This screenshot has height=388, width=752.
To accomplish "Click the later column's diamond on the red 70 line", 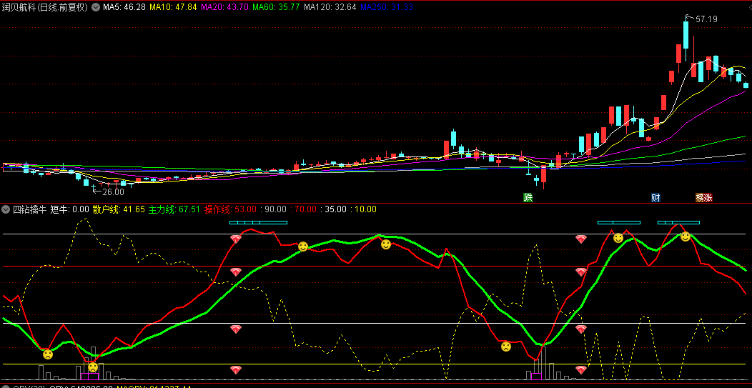I will click(580, 272).
